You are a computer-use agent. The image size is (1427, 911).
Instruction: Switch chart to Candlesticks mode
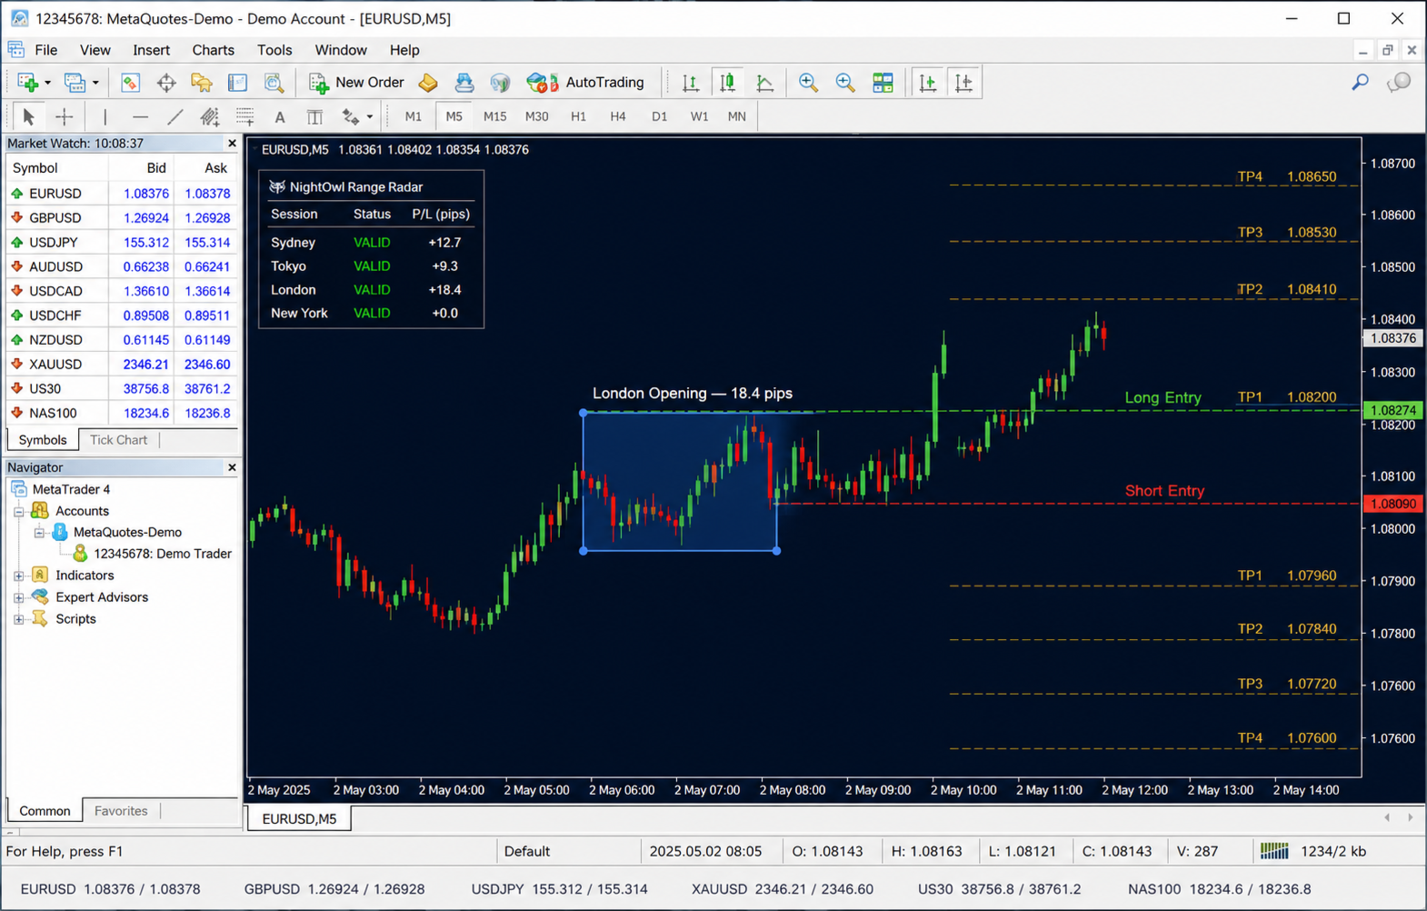pyautogui.click(x=727, y=83)
